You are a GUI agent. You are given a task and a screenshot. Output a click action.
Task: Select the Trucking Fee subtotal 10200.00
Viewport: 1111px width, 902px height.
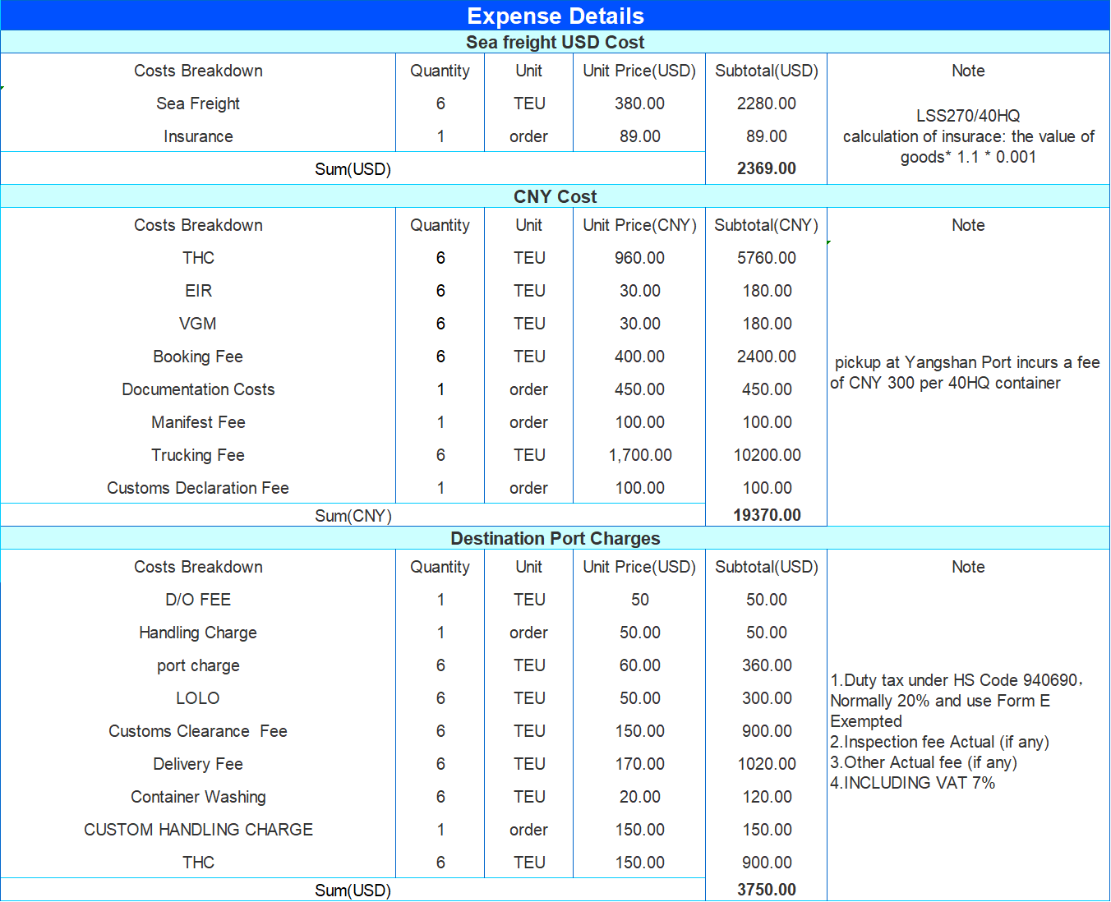pyautogui.click(x=766, y=455)
